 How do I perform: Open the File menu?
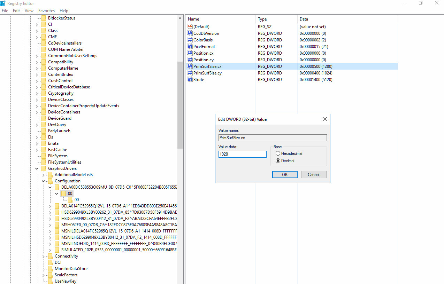5,11
